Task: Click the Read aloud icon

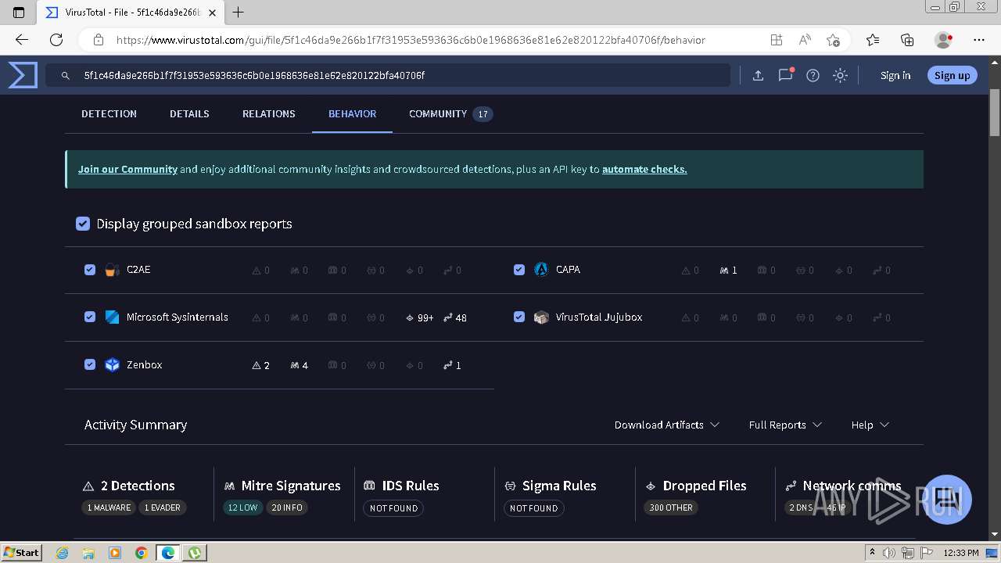Action: point(805,40)
